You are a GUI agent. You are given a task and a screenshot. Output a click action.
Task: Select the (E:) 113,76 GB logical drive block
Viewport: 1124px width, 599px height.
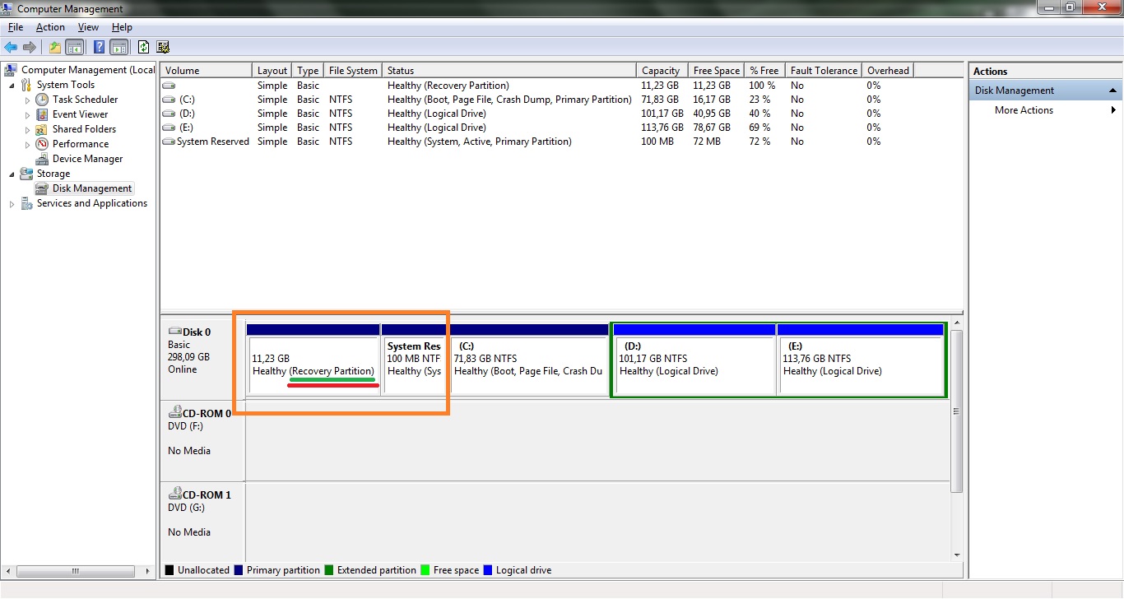pyautogui.click(x=861, y=359)
